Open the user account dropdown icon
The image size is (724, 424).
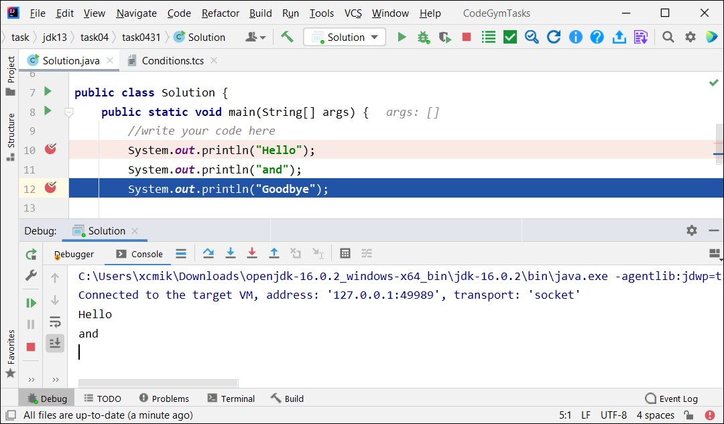coord(255,37)
